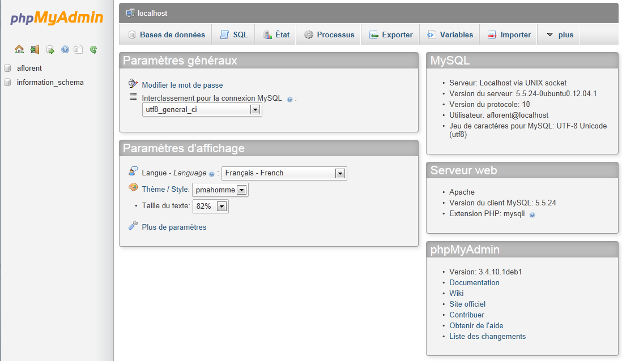Click Jeu de caractères pour MySQL text
Screen dimensions: 622x361
click(528, 130)
